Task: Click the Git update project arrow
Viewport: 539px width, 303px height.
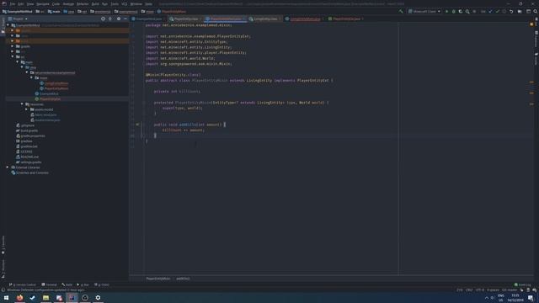Action: (x=490, y=11)
